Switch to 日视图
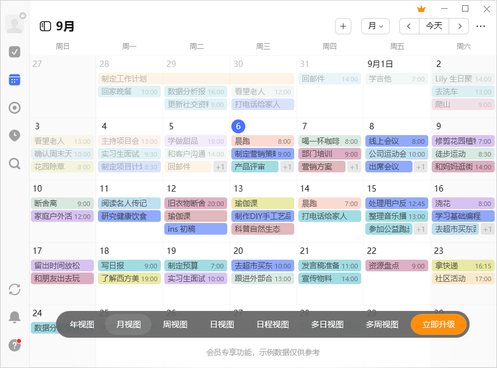Image resolution: width=497 pixels, height=368 pixels. pos(222,324)
